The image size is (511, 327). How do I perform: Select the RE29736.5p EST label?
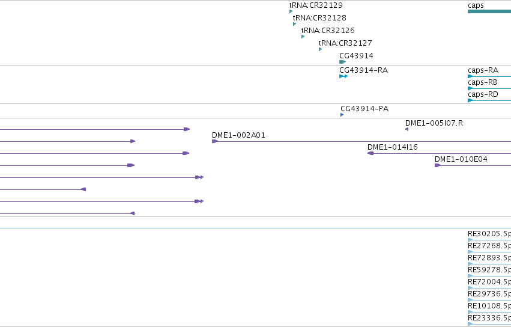tap(489, 294)
